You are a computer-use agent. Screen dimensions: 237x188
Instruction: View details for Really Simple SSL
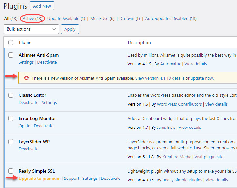217,180
